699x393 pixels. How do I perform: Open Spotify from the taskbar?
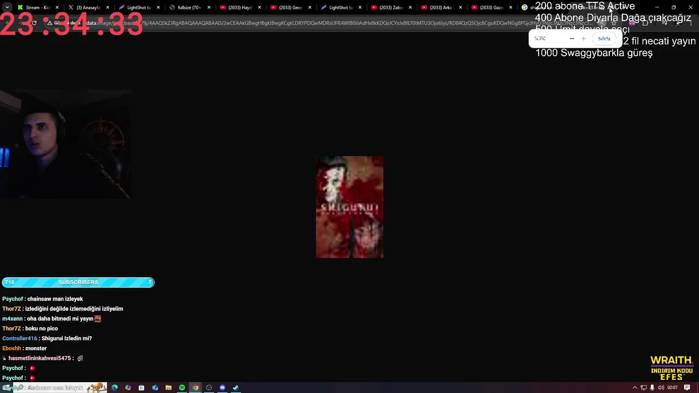[x=182, y=388]
